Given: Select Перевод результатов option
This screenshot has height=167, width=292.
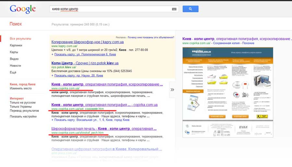Looking at the screenshot, I should click(24, 111).
